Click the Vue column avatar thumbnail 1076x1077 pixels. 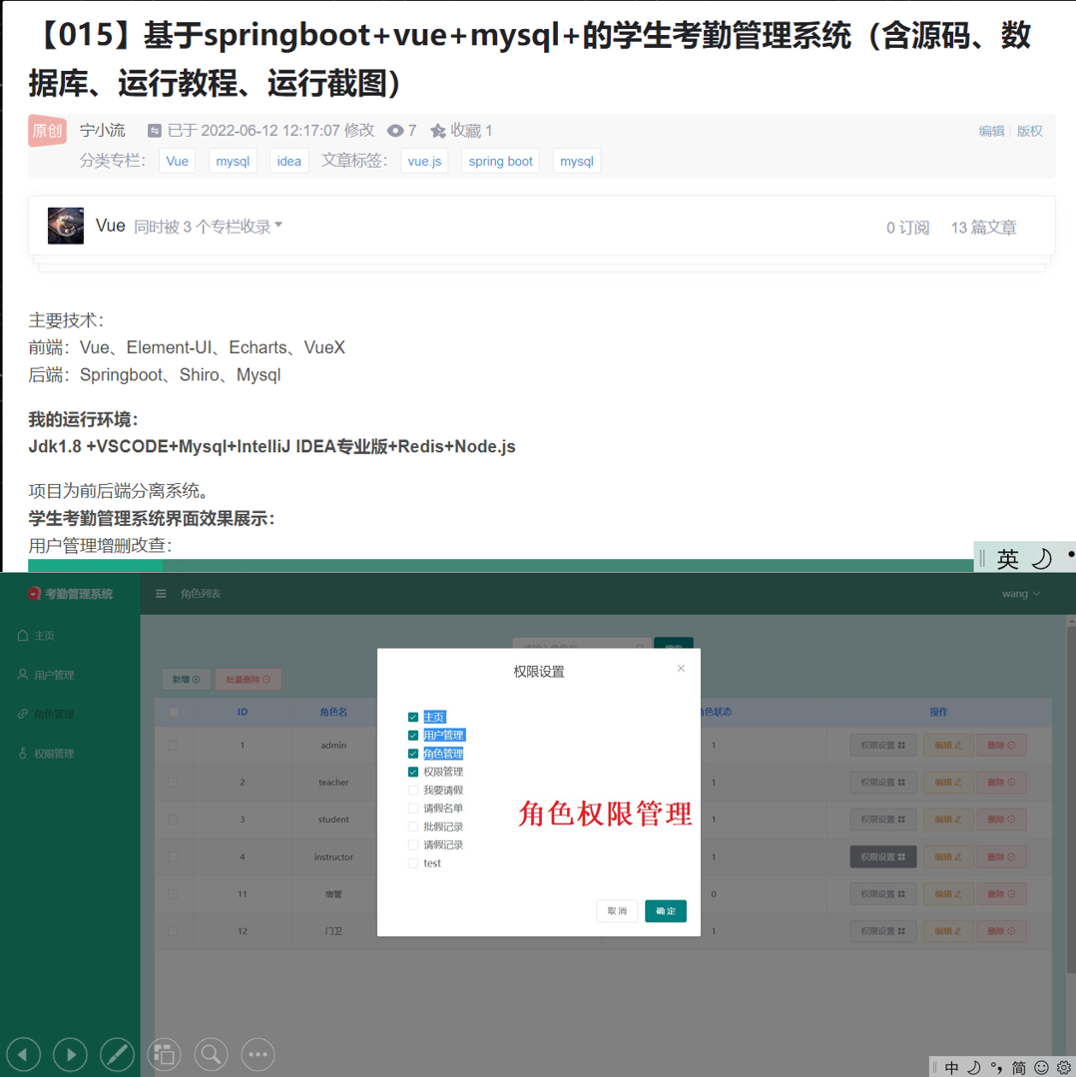(x=65, y=226)
